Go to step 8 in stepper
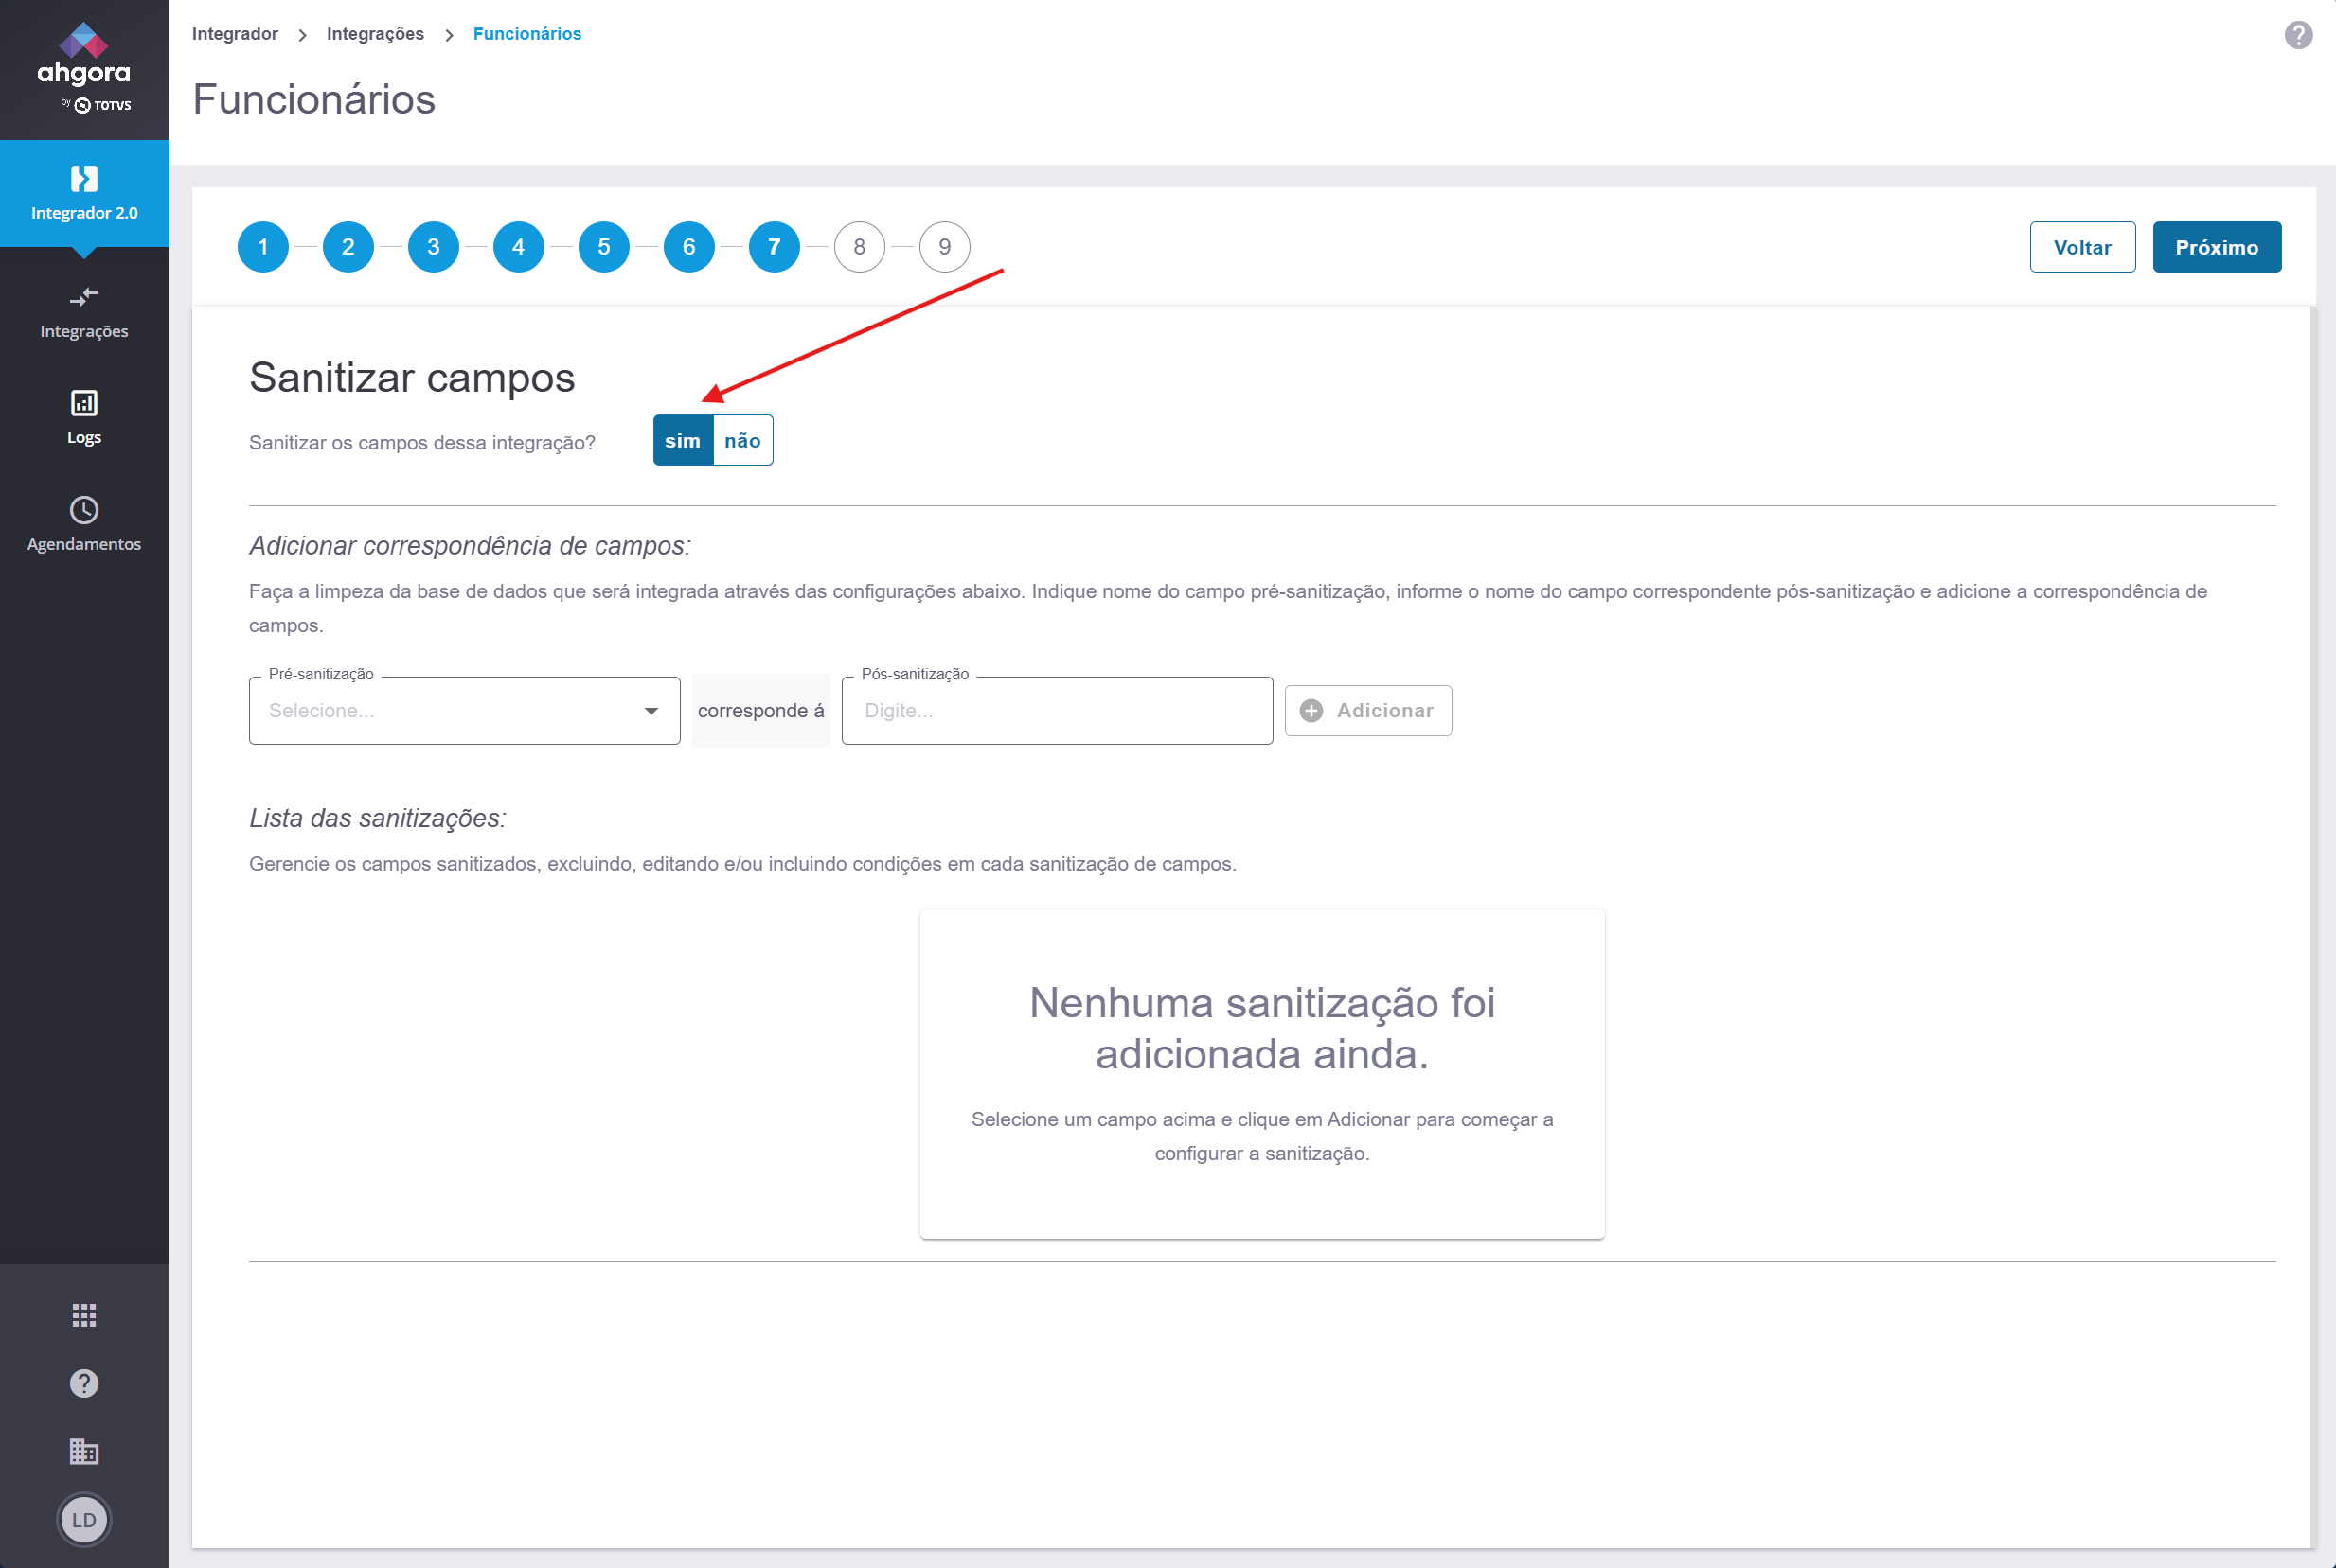The height and width of the screenshot is (1568, 2336). (x=860, y=247)
